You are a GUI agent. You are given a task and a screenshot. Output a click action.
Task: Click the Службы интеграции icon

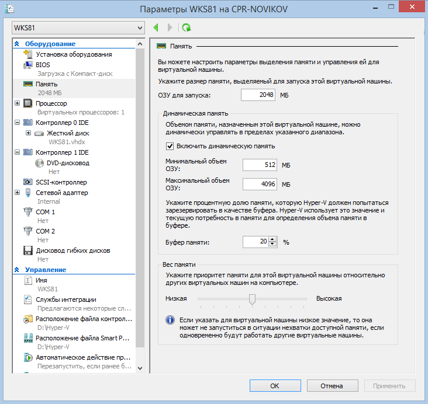click(27, 300)
